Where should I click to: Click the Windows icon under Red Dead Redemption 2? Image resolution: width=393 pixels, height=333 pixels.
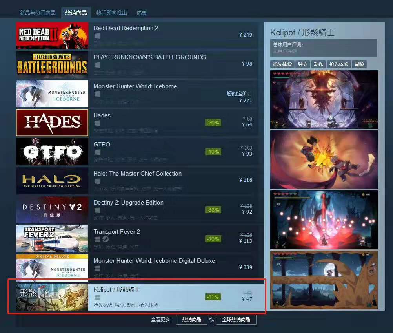point(97,36)
